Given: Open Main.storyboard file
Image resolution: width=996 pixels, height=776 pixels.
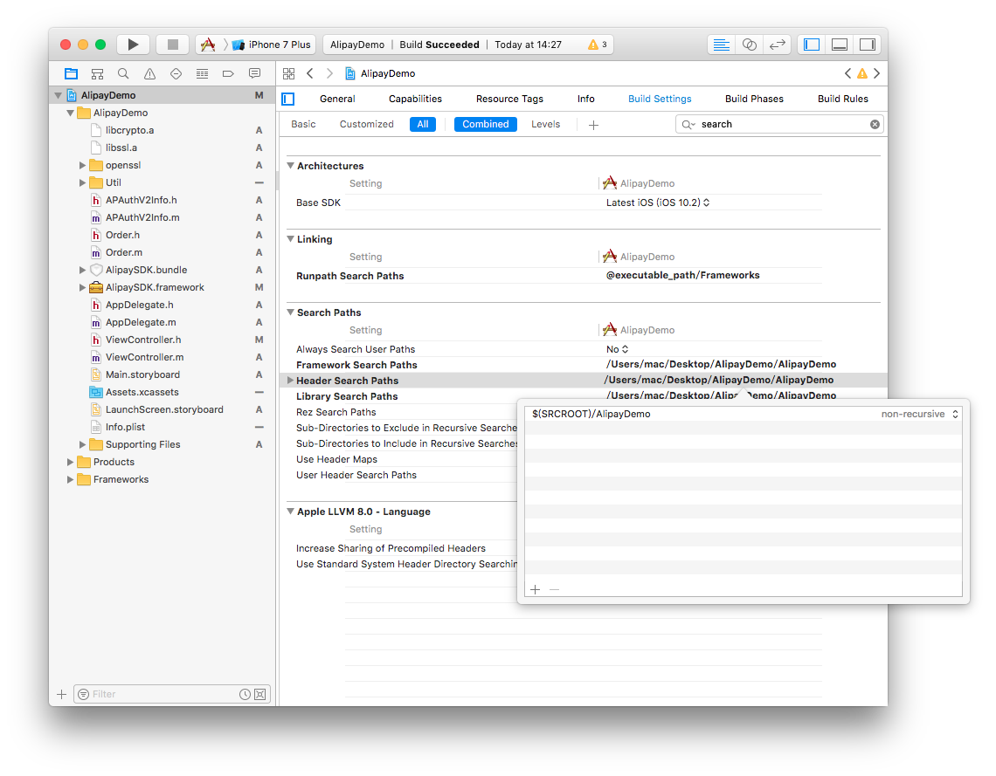Looking at the screenshot, I should pyautogui.click(x=142, y=374).
